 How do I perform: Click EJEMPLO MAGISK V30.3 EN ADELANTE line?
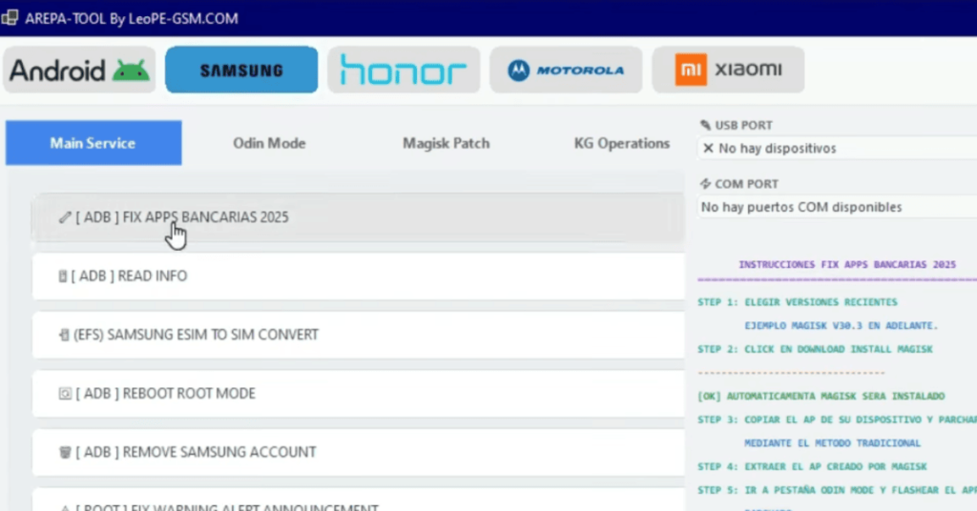(x=842, y=325)
